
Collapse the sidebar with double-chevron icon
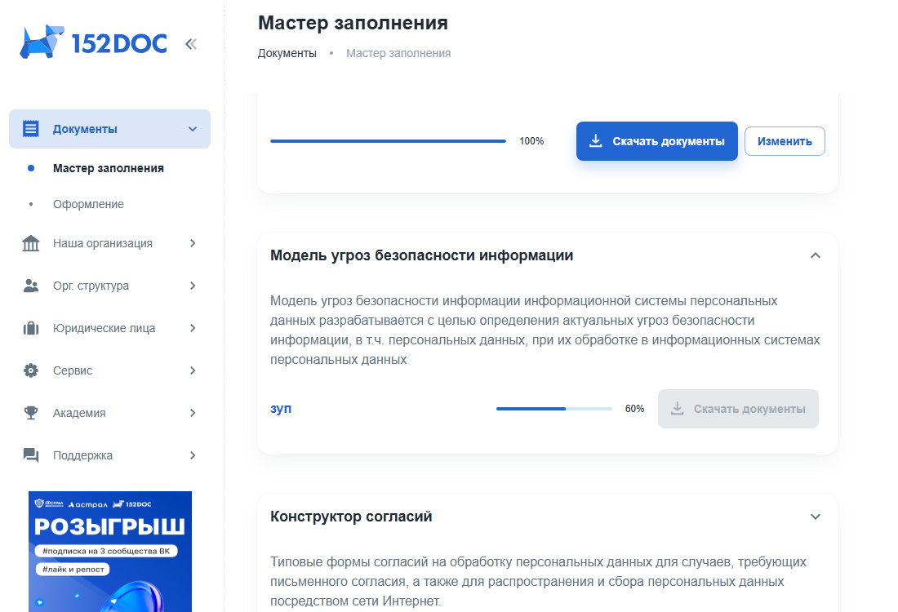click(x=191, y=44)
